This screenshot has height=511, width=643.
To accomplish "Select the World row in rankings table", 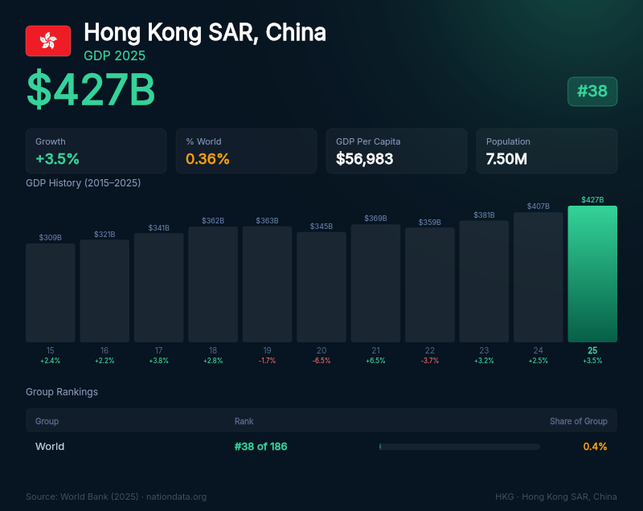I will coord(321,446).
